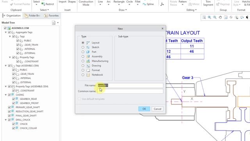Click the Regroup tool
The width and height of the screenshot is (250, 141).
coord(223,4)
